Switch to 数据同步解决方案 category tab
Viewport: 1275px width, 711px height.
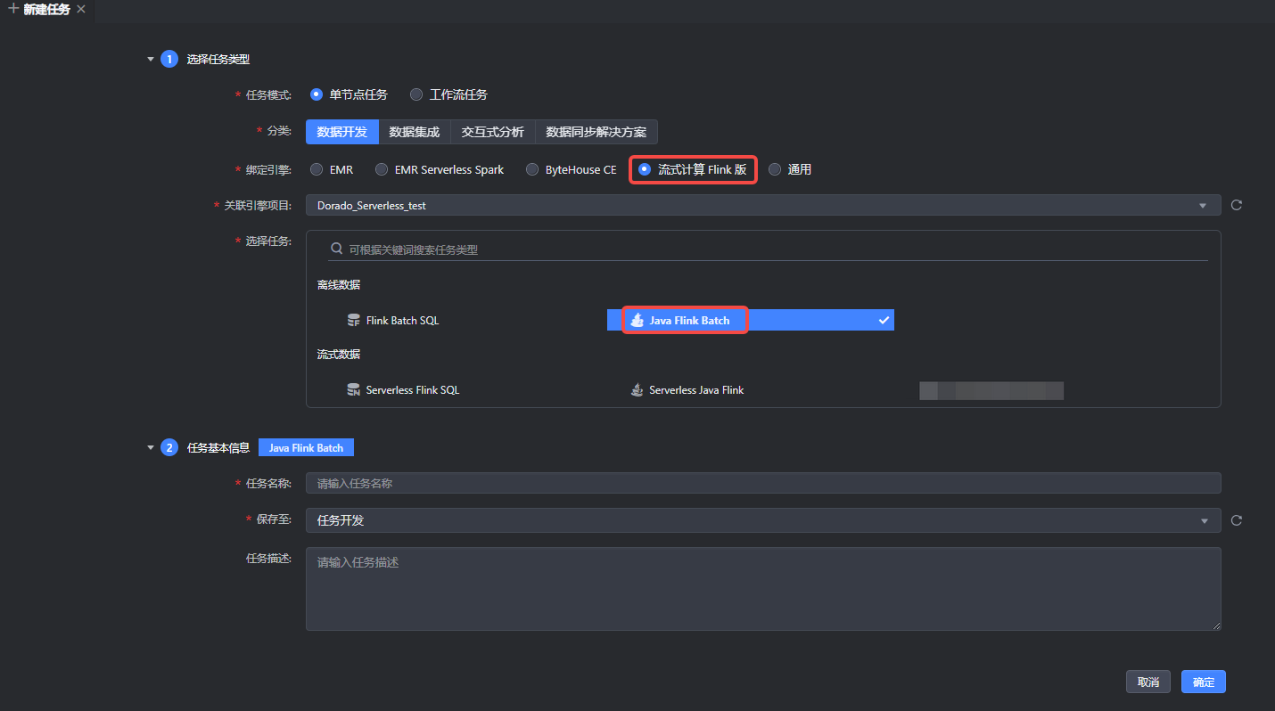pyautogui.click(x=596, y=132)
